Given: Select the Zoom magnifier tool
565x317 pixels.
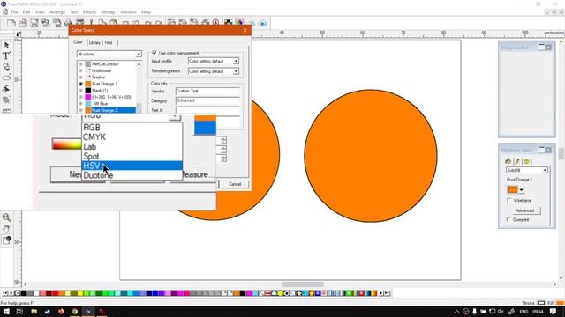Looking at the screenshot, I should point(6,217).
